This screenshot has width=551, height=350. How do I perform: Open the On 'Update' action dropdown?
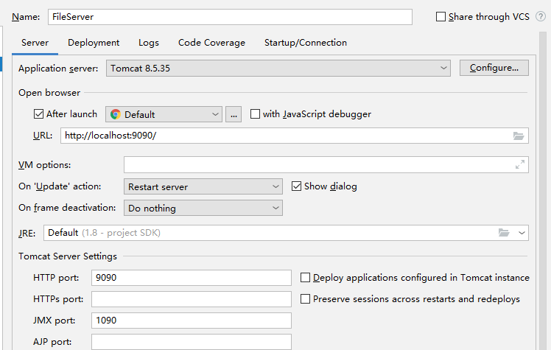(x=203, y=186)
